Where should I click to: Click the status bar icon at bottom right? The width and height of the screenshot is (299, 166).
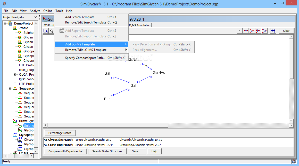[294, 161]
